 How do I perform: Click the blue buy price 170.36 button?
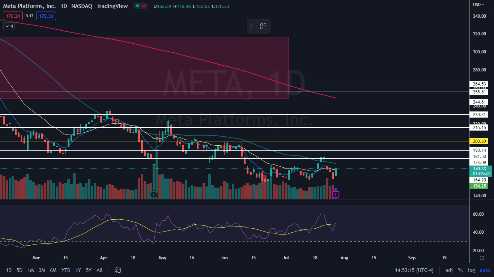[46, 16]
